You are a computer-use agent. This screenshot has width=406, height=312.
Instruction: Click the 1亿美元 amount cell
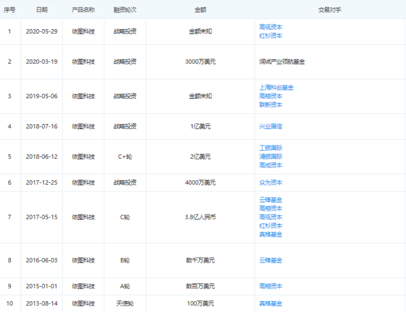pos(200,126)
